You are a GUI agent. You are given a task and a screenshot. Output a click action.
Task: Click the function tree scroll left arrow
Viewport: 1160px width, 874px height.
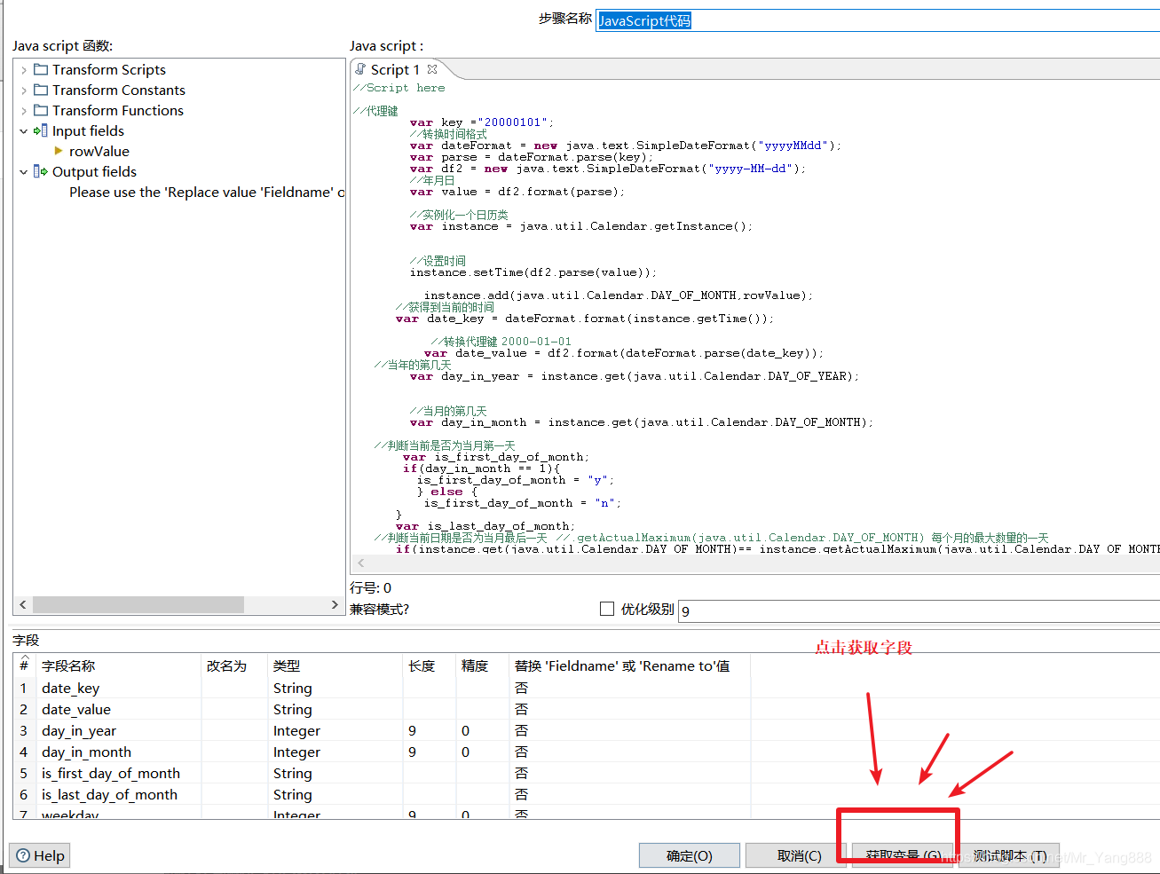point(23,604)
